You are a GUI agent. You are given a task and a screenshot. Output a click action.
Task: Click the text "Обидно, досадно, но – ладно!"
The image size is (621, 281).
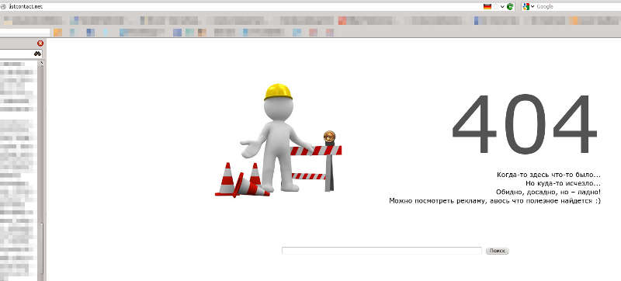point(548,193)
